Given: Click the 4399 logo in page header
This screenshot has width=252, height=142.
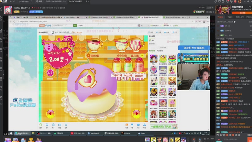Looking at the screenshot, I should [x=45, y=26].
